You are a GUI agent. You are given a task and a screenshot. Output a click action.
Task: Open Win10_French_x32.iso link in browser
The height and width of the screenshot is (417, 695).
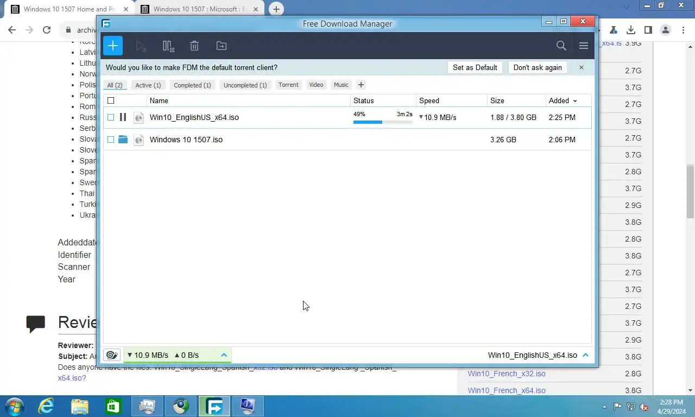(507, 374)
